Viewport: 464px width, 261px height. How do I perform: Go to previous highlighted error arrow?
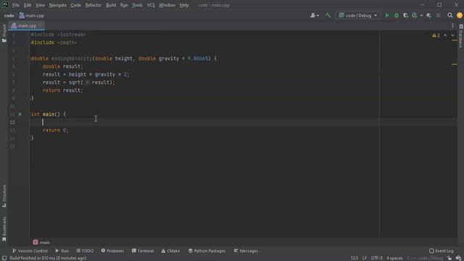pos(445,36)
